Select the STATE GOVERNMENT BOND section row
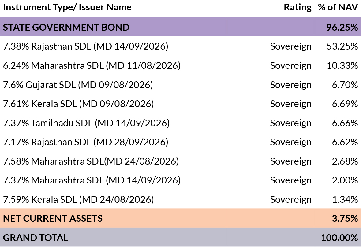The image size is (363, 248). pos(66,27)
